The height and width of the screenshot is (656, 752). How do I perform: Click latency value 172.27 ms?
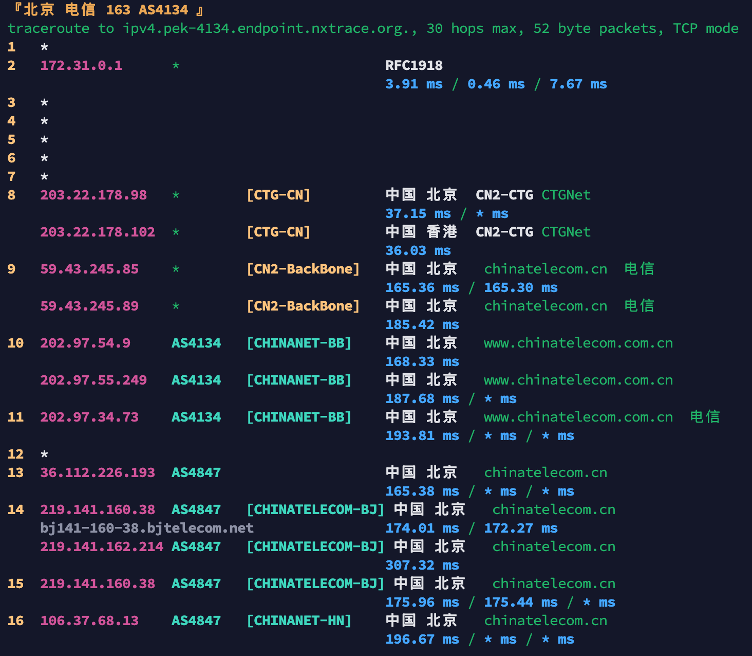[521, 528]
